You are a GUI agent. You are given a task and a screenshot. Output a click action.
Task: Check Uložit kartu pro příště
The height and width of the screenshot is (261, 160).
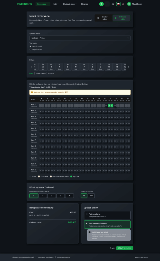click(x=90, y=232)
